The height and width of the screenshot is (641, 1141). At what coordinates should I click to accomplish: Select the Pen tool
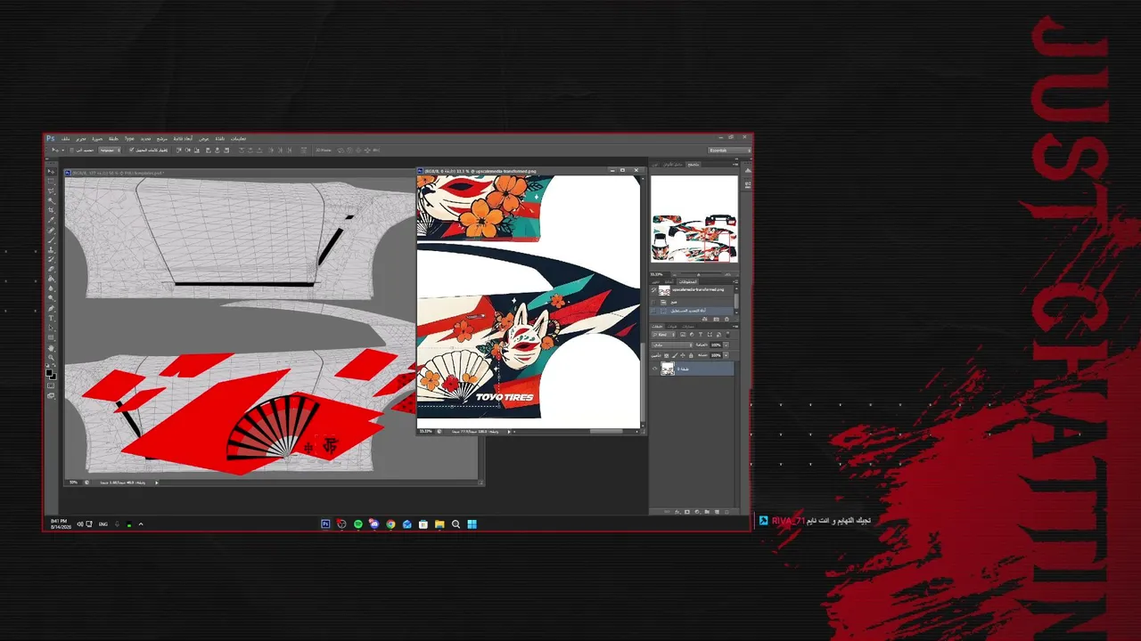coord(52,308)
